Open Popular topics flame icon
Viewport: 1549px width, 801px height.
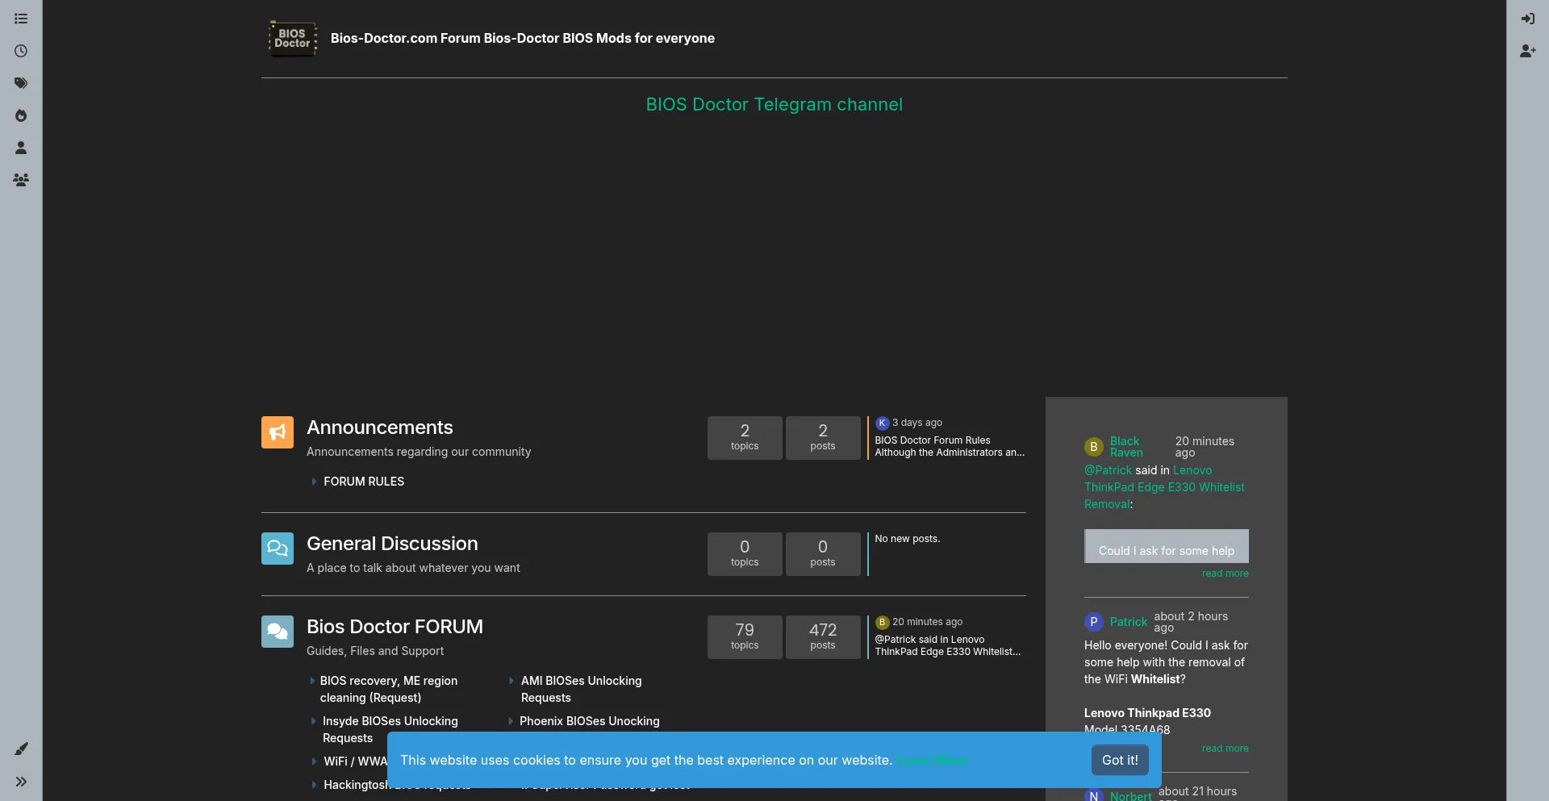click(21, 115)
